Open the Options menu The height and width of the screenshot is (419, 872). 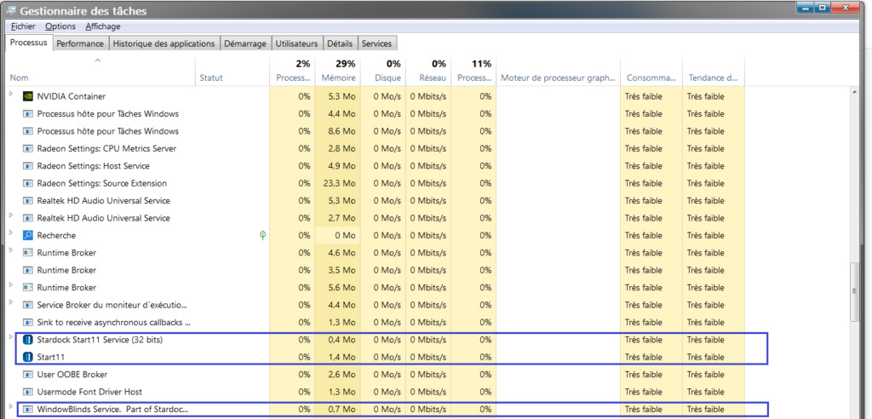[60, 26]
